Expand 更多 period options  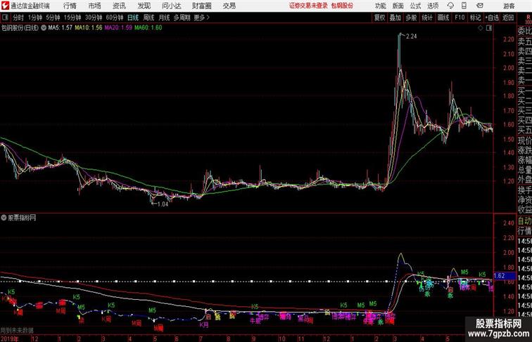[201, 18]
